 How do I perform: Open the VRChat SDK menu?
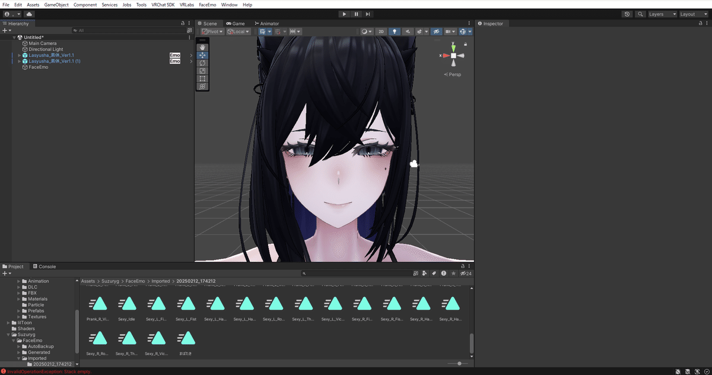163,5
